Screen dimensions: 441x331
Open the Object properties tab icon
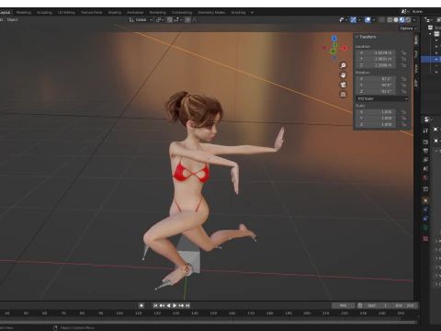tap(425, 200)
